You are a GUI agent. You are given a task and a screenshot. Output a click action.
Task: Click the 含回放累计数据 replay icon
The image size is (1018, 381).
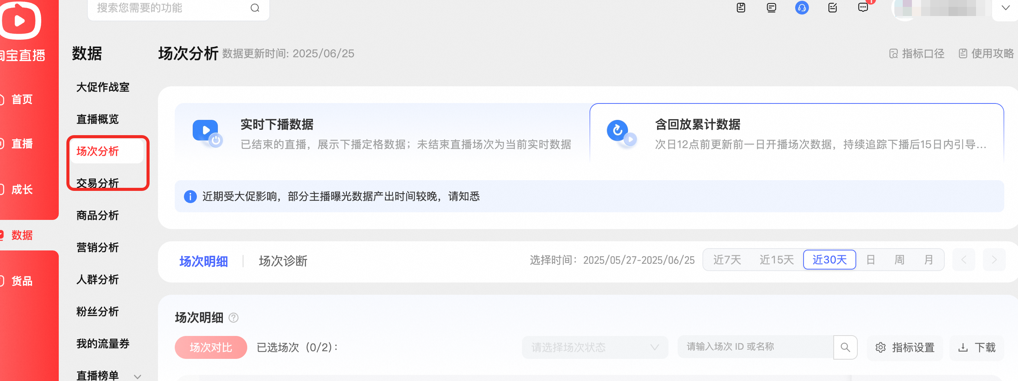(622, 133)
